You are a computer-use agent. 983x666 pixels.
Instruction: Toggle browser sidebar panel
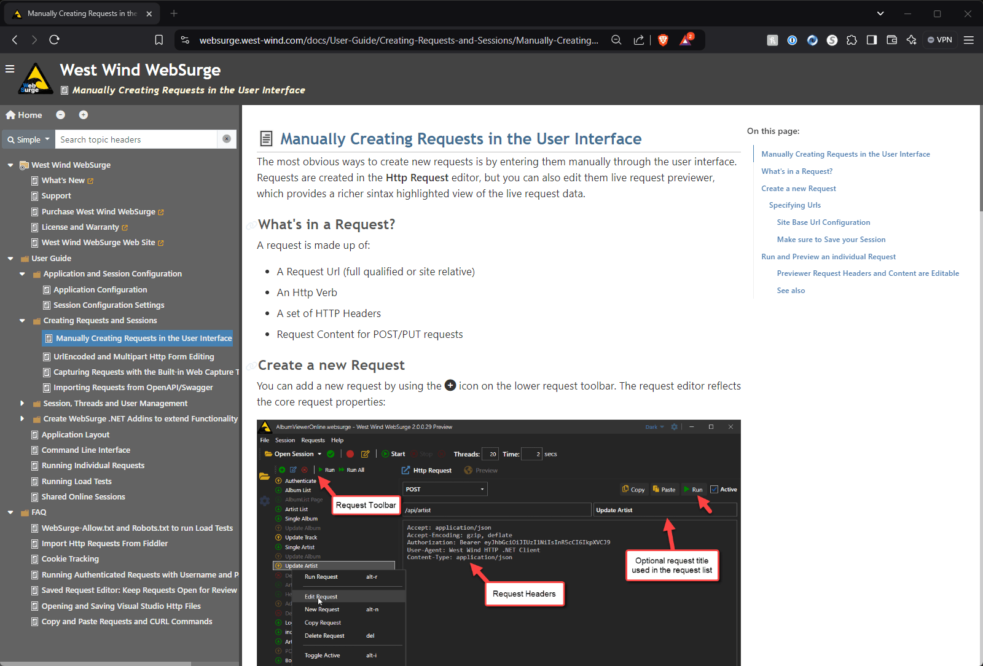[x=871, y=40]
